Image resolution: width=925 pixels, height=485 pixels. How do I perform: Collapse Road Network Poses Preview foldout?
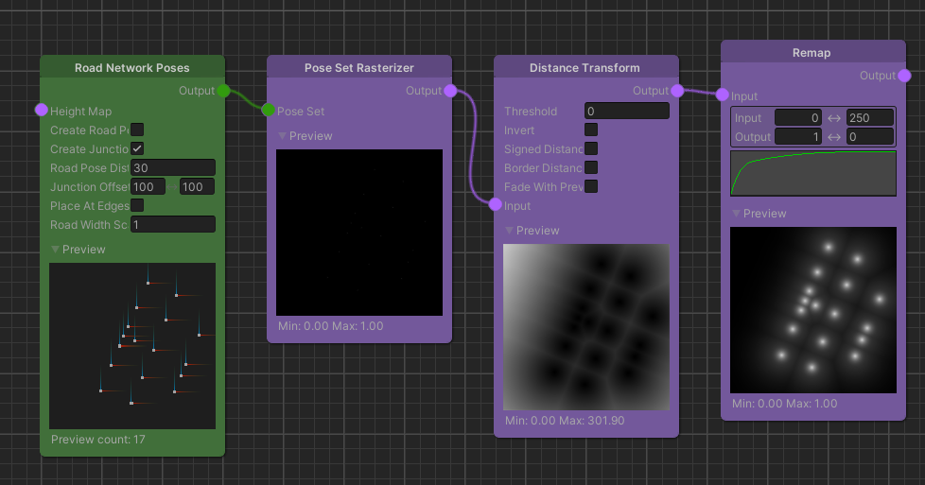(56, 250)
